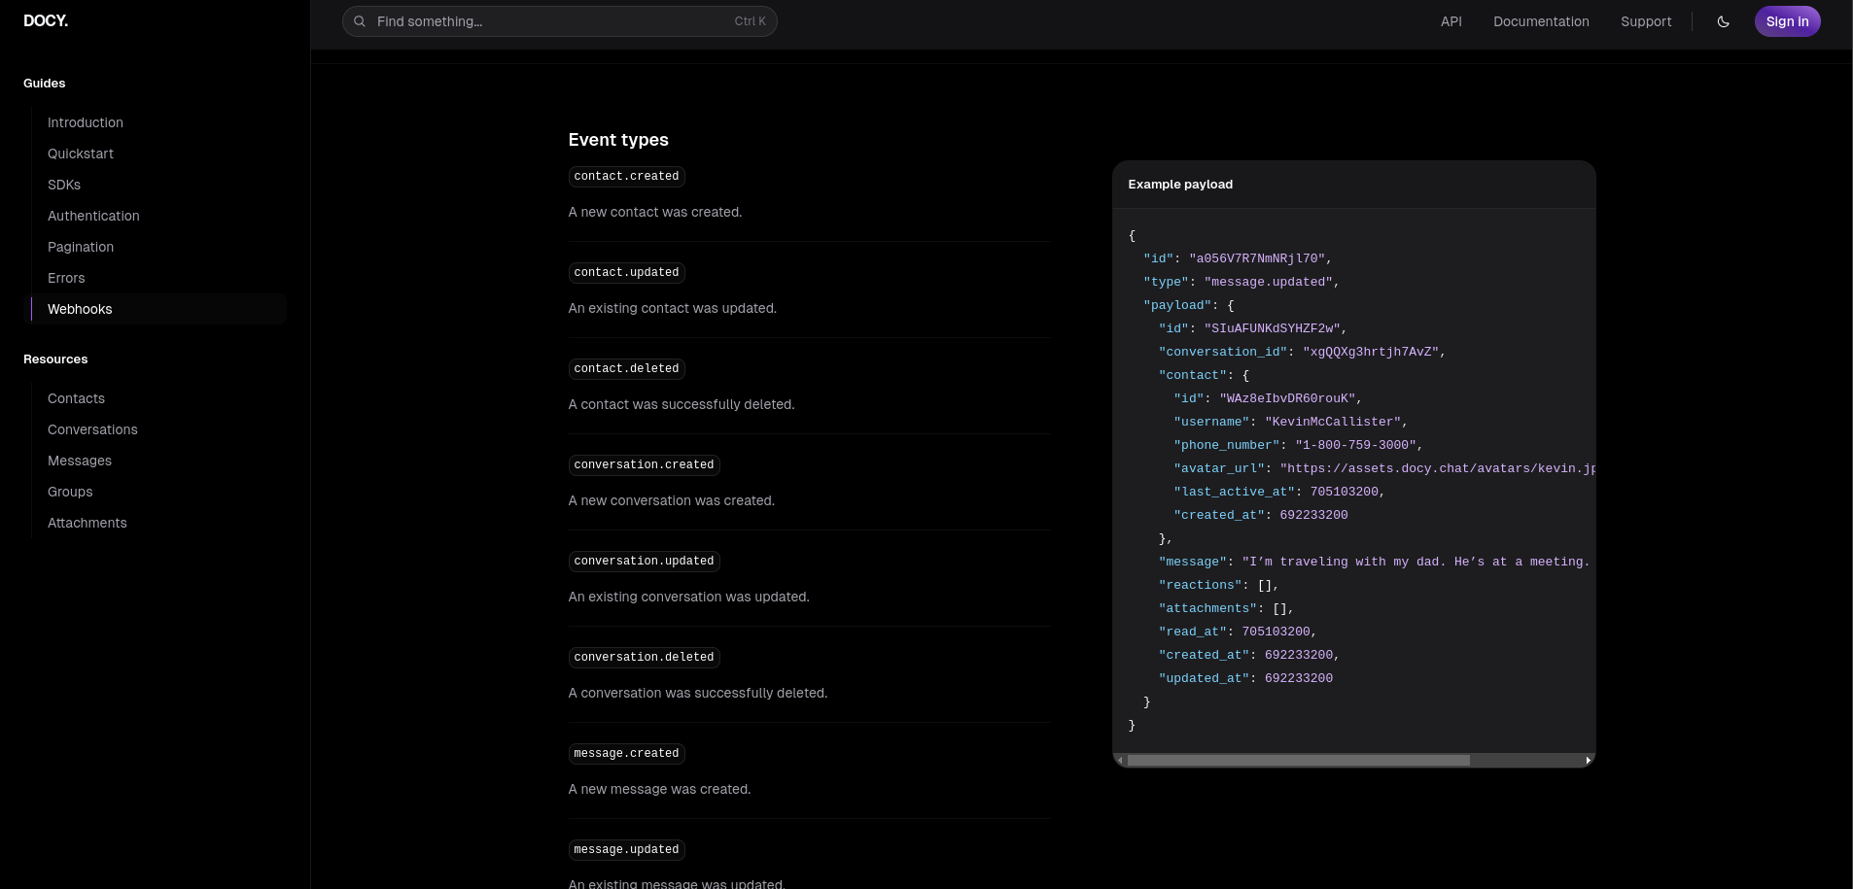Click the "message" text value in payload
Viewport: 1853px width, 889px height.
[x=1418, y=562]
